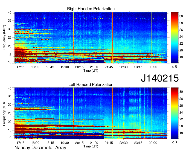Click the '18' dB tick on Left Handed color bar
This screenshot has width=186, height=151.
pyautogui.click(x=181, y=133)
